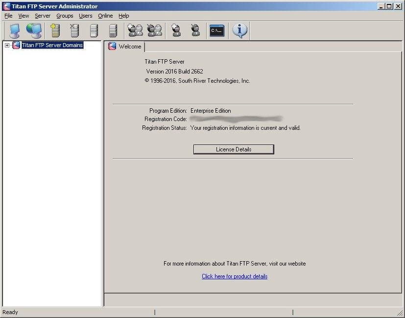
Task: Click the add group icon with plus
Action: pos(135,30)
